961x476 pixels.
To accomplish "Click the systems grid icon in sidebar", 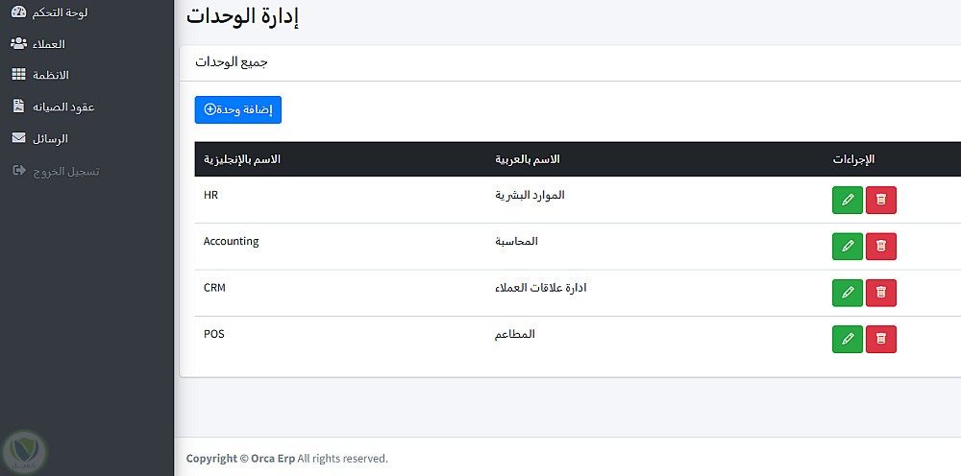I will click(18, 74).
